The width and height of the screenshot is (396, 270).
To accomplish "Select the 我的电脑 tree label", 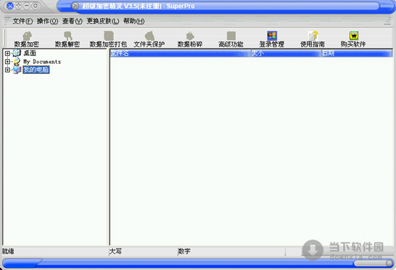I will click(x=36, y=70).
